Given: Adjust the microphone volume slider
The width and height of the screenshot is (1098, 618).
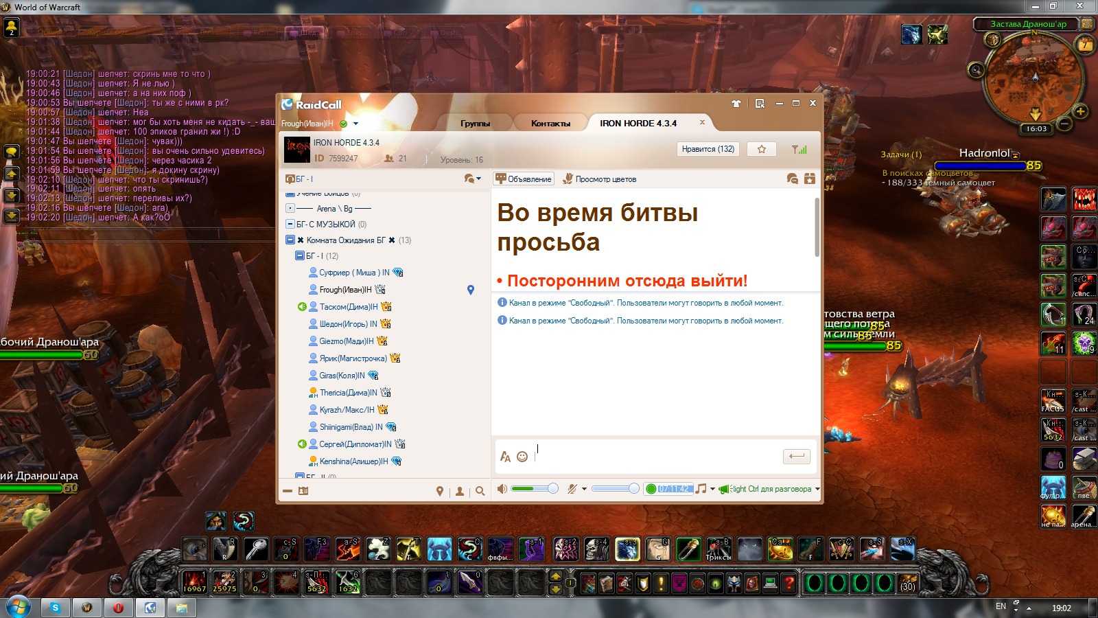Looking at the screenshot, I should coord(616,488).
